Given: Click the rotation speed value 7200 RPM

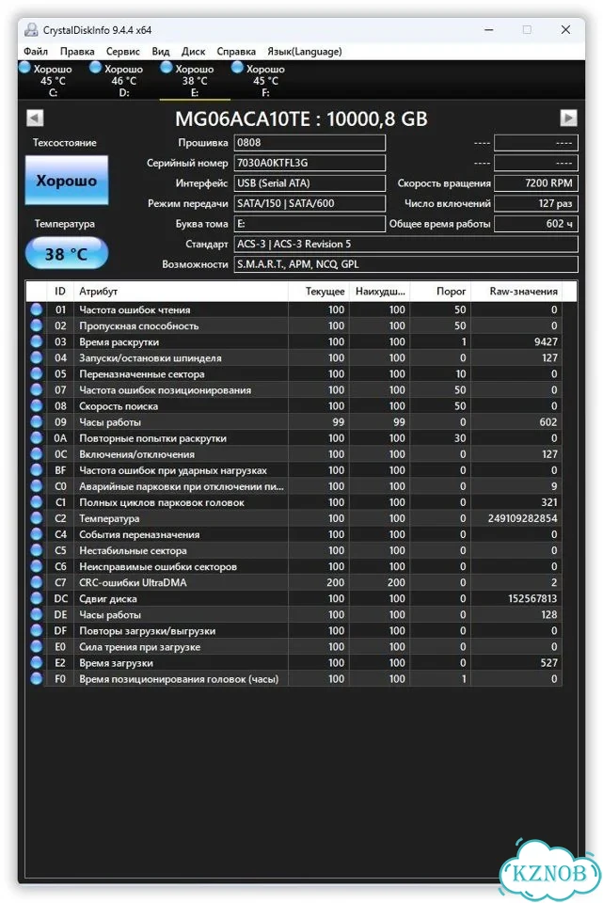Looking at the screenshot, I should point(535,183).
